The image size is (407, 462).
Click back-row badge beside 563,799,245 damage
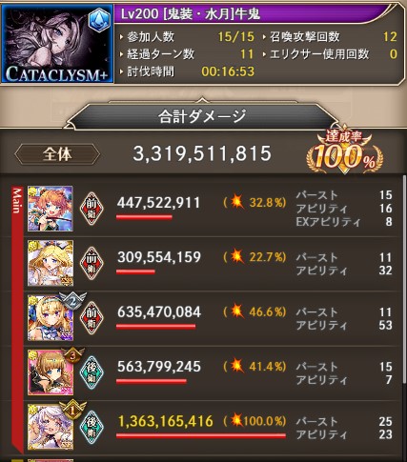92,372
